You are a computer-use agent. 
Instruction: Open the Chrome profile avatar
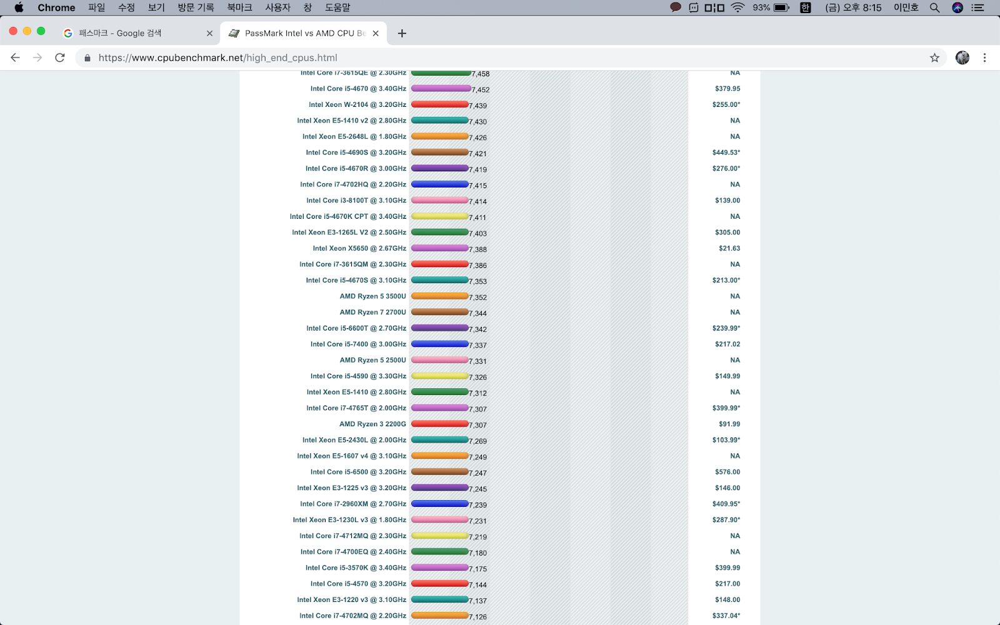[962, 57]
